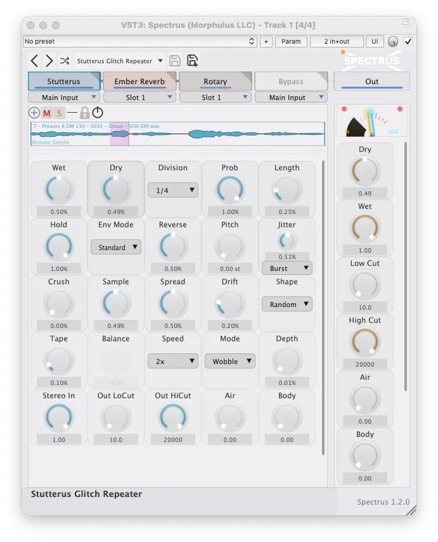This screenshot has width=438, height=542.
Task: Go to previous preset with left arrow
Action: (34, 61)
